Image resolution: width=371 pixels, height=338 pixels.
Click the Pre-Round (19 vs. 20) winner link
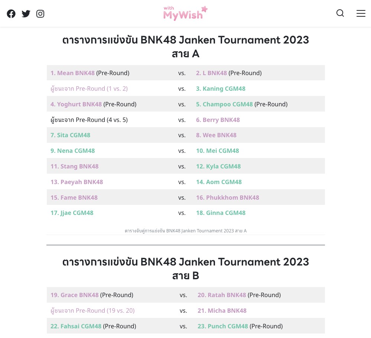(92, 310)
